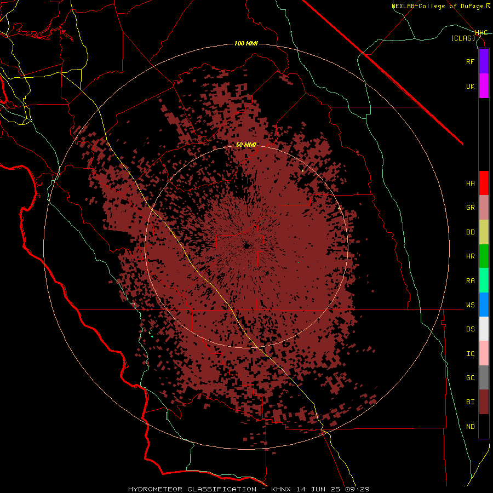493x493 pixels.
Task: Click the ND legend label
Action: point(470,427)
